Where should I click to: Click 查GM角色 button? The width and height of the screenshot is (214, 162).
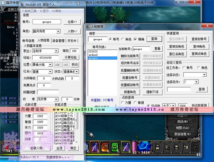[x=199, y=46]
